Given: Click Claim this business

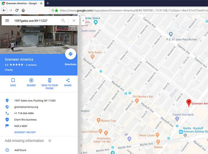Looking at the screenshot, I should coord(25,120).
